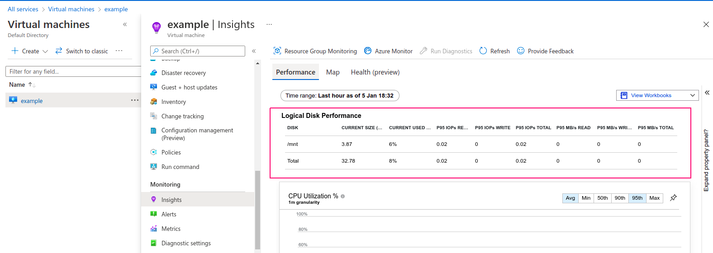713x253 pixels.
Task: Go to All services breadcrumb
Action: pos(23,9)
